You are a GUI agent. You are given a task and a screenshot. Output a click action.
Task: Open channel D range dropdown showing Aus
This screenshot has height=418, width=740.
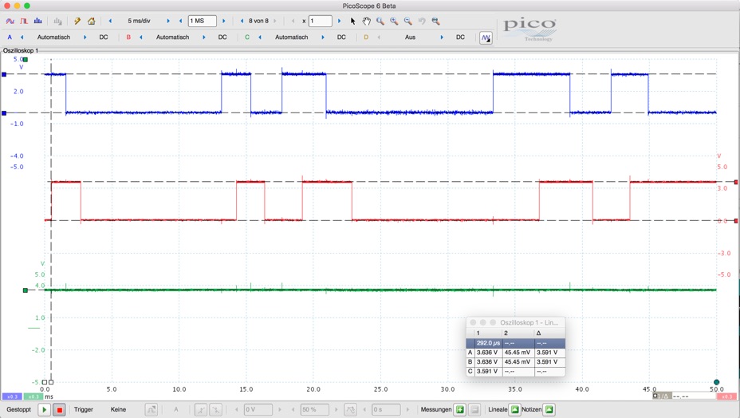click(410, 37)
